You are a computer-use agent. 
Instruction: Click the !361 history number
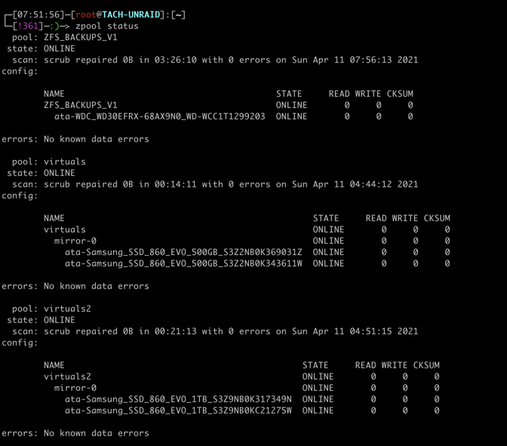coord(28,26)
